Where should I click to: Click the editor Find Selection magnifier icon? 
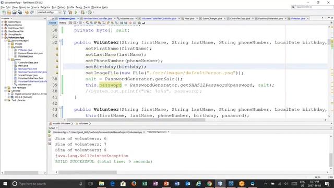[x=87, y=23]
